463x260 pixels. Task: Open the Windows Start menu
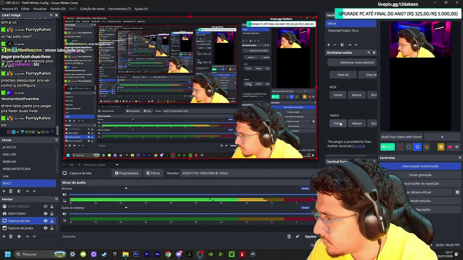pos(8,254)
